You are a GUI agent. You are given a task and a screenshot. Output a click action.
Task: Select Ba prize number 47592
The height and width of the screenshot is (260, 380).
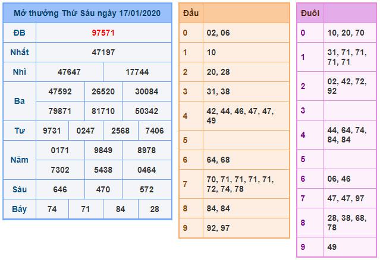point(60,91)
